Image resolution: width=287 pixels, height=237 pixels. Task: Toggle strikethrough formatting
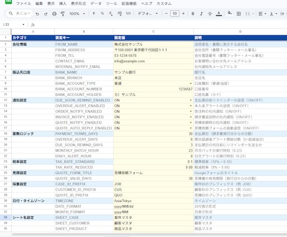tap(210, 14)
